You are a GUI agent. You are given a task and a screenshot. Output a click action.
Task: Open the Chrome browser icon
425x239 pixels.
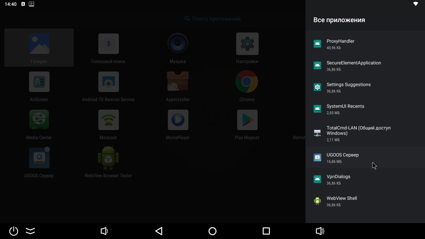(x=247, y=82)
